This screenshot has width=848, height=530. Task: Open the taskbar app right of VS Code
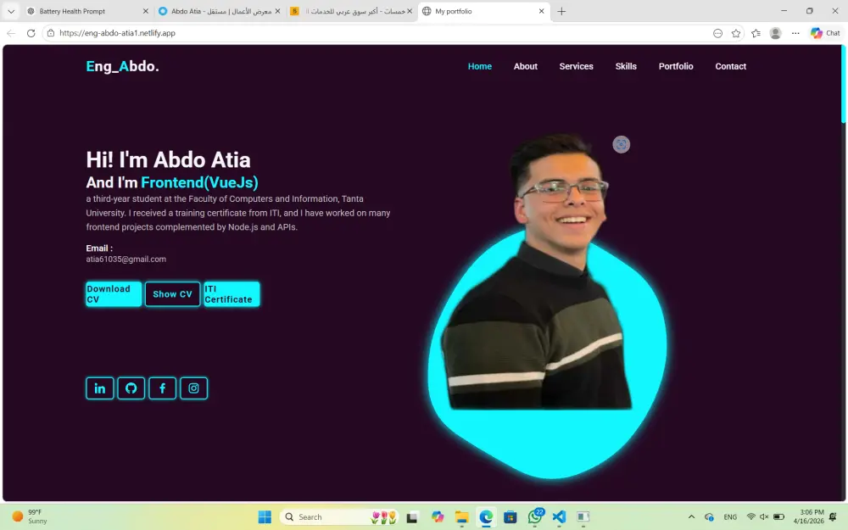[583, 517]
